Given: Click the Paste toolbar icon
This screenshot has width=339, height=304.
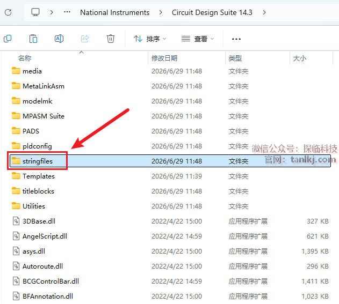Looking at the screenshot, I should coord(33,39).
